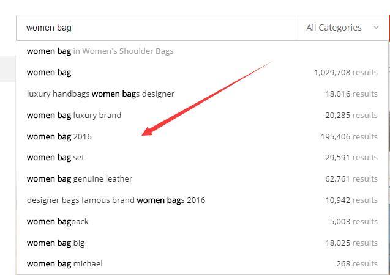Choose the plain "women bag" suggestion
This screenshot has width=390, height=275.
[x=49, y=72]
